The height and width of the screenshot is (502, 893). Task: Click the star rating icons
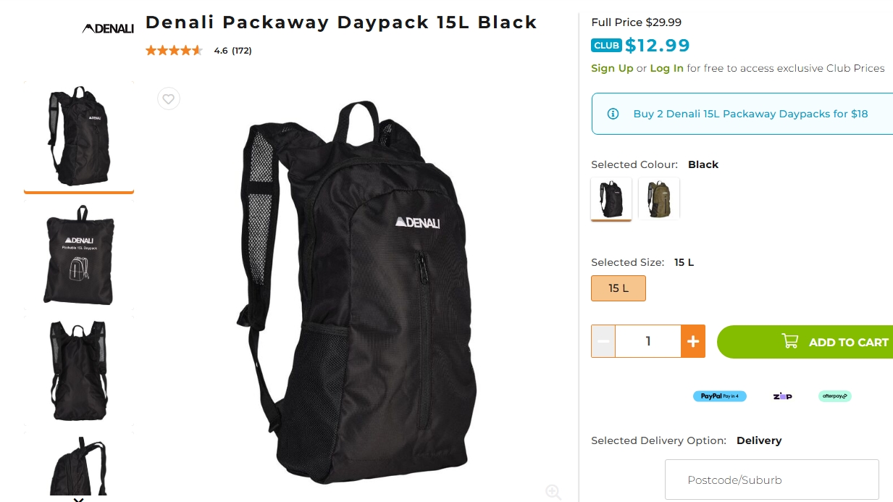tap(174, 51)
